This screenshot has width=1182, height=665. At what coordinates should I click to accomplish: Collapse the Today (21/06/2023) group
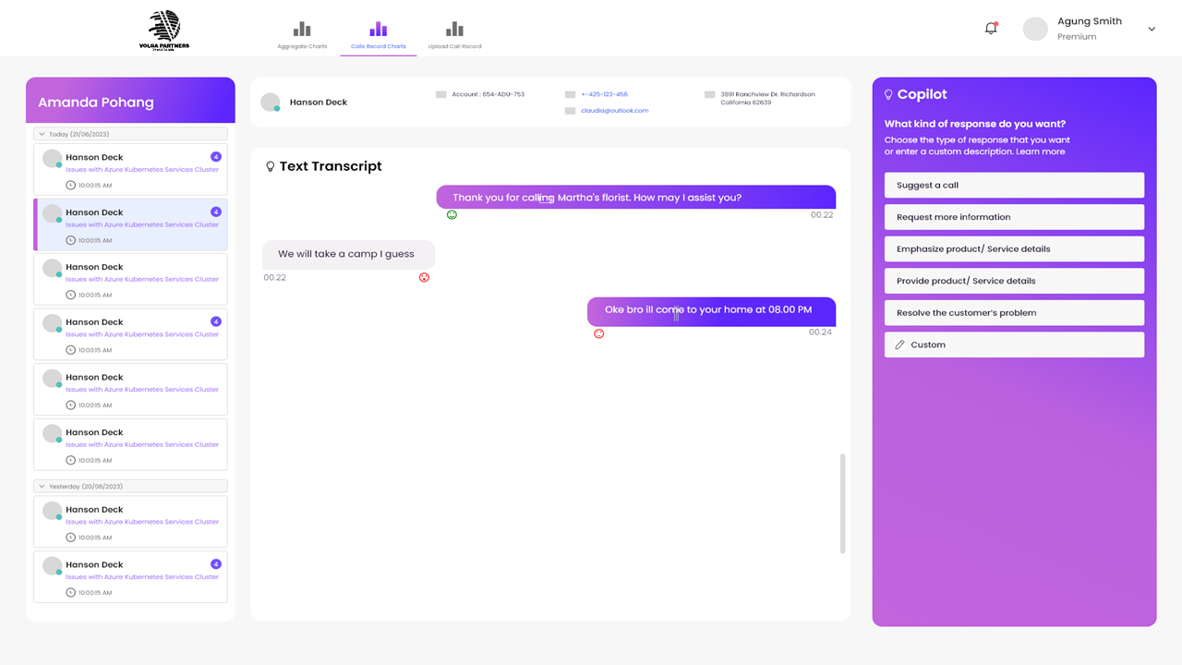(42, 134)
